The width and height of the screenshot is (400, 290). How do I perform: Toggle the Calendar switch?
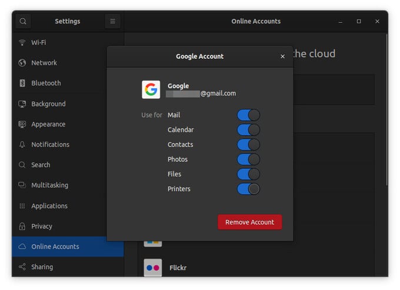pyautogui.click(x=248, y=130)
